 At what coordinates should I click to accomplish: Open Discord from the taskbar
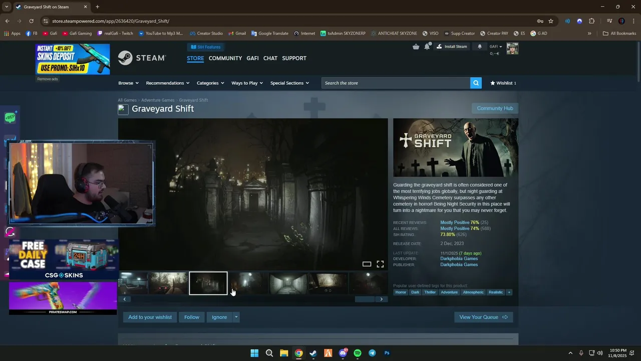pyautogui.click(x=343, y=353)
